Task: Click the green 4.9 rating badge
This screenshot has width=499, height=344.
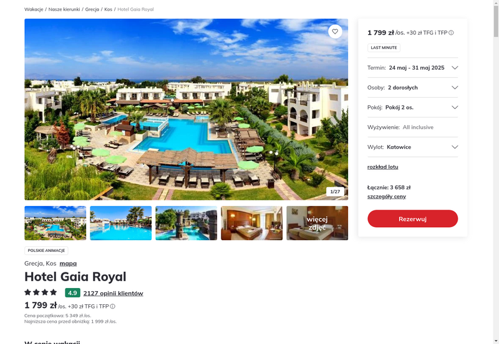Action: click(72, 292)
